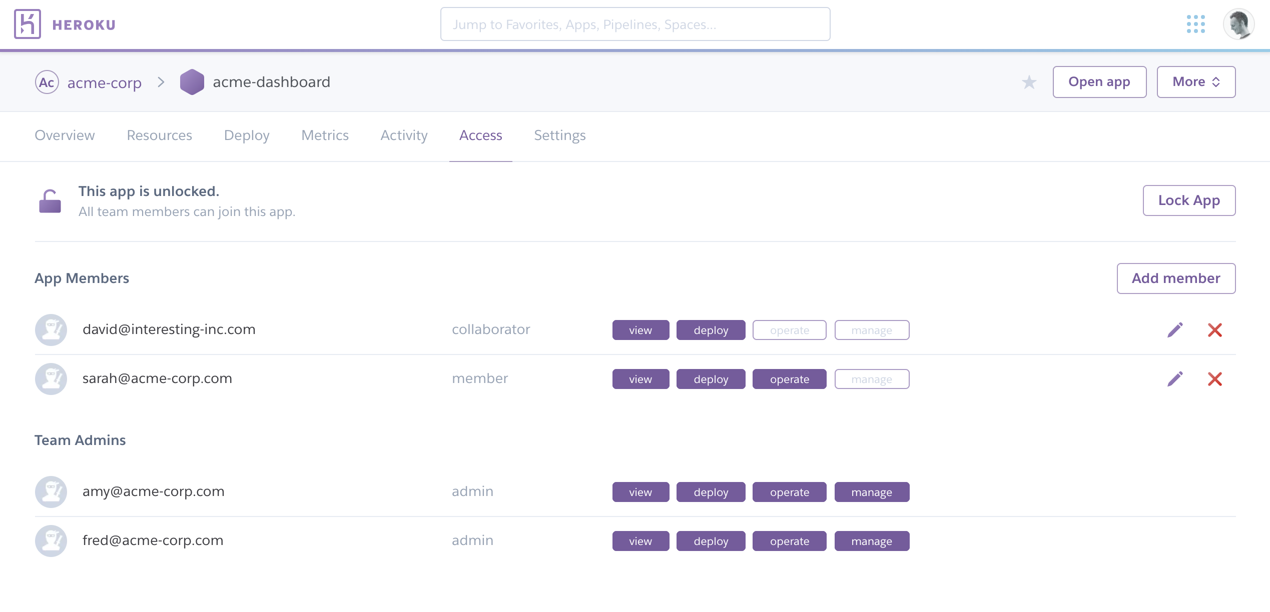
Task: Click the HEROKU wordmark link
Action: (84, 25)
